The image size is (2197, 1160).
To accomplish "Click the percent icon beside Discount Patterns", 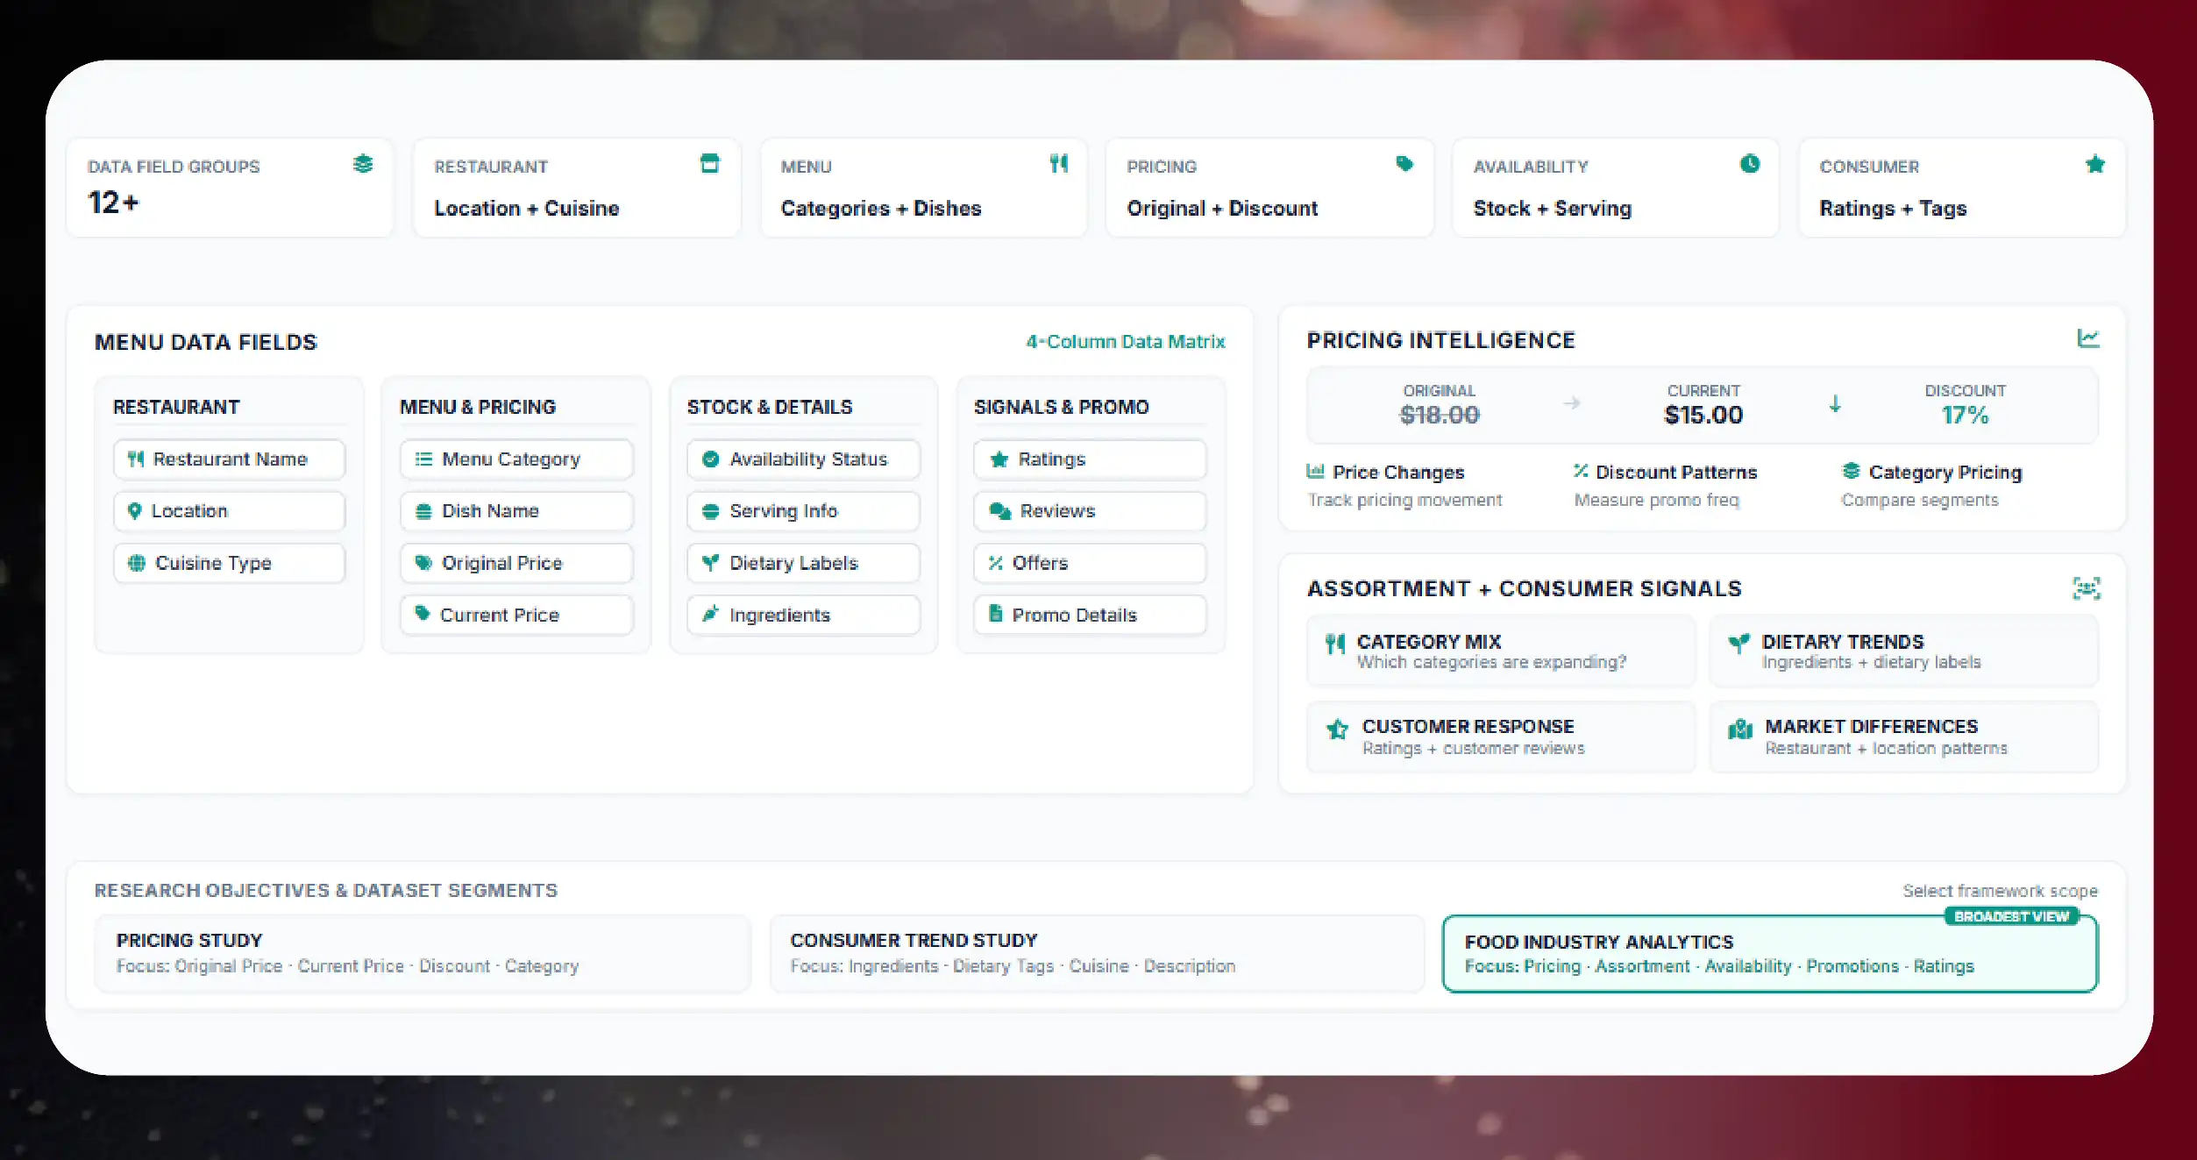I will click(x=1581, y=471).
